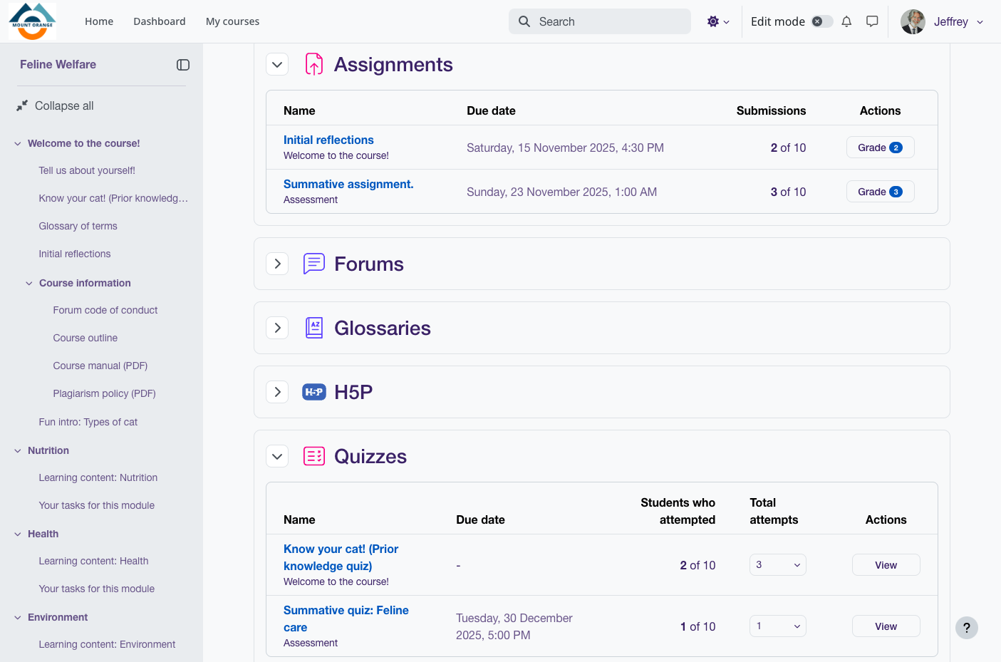Viewport: 1001px width, 662px height.
Task: View the Know your cat quiz
Action: [x=886, y=565]
